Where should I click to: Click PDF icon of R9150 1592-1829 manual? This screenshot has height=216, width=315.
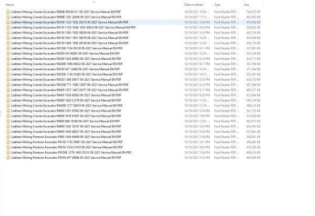coord(8,33)
